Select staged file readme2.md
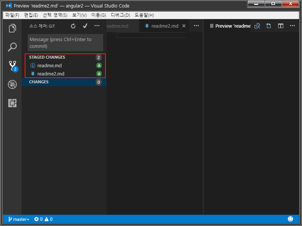 pos(51,74)
